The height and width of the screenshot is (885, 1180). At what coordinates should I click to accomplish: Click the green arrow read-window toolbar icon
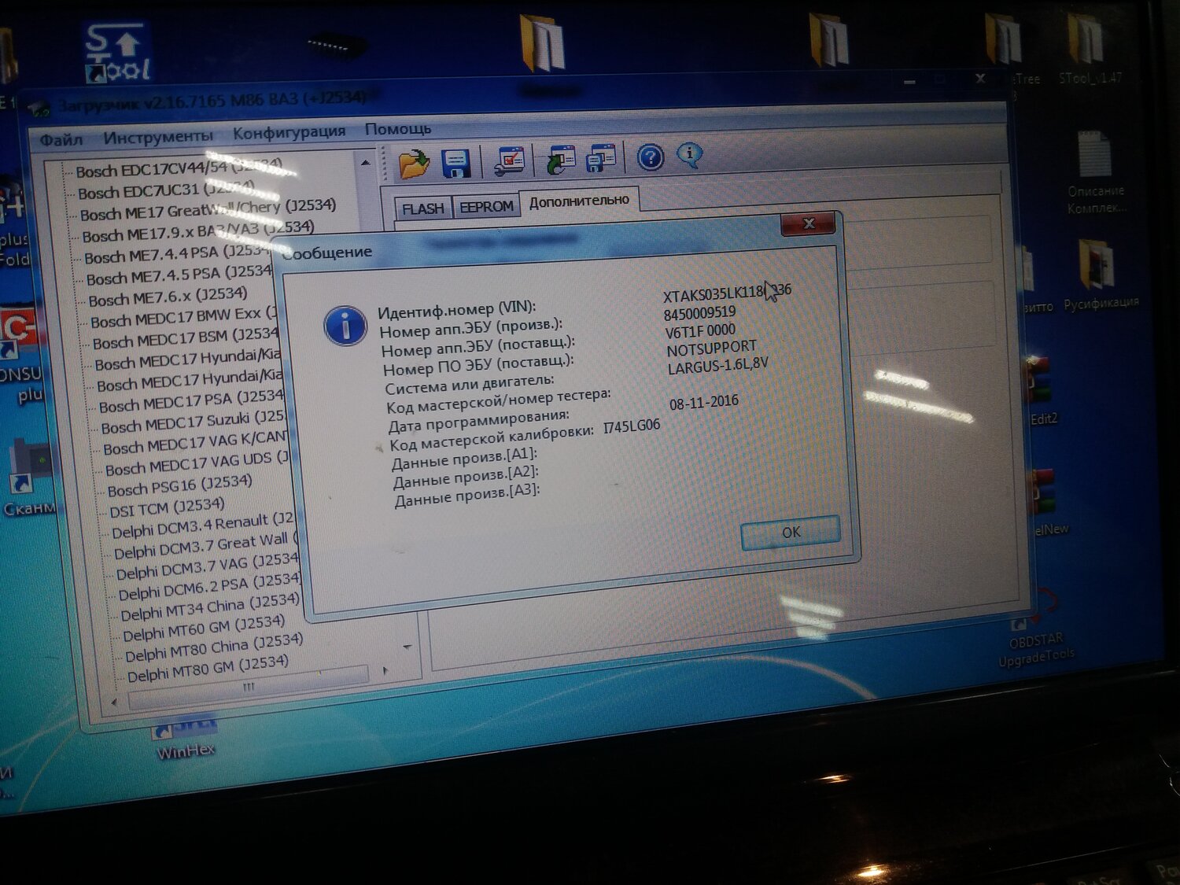click(561, 158)
